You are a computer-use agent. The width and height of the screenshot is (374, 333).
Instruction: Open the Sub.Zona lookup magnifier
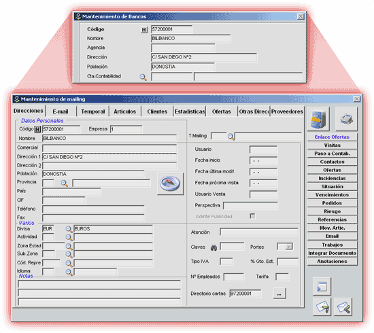click(69, 254)
